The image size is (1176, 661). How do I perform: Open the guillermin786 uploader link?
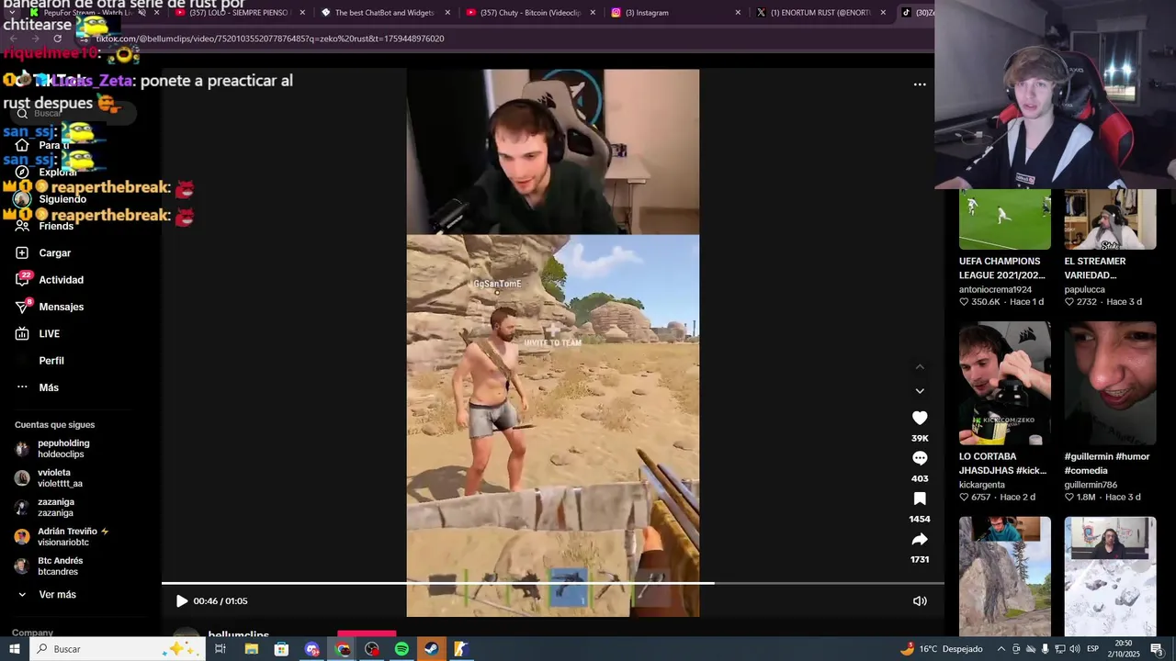1091,485
